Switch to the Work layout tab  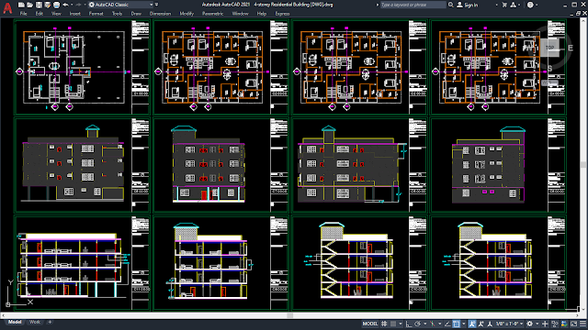tap(35, 322)
